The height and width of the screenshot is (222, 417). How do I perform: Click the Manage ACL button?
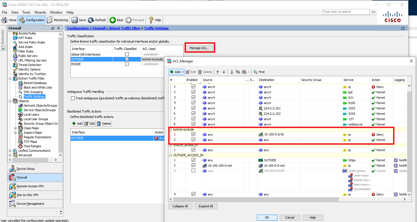pos(199,48)
